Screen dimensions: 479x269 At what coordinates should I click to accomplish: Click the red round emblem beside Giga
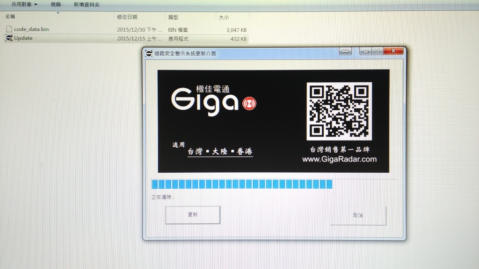249,103
